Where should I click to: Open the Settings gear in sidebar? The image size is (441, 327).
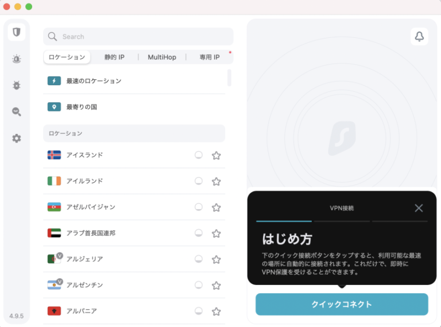pyautogui.click(x=17, y=138)
